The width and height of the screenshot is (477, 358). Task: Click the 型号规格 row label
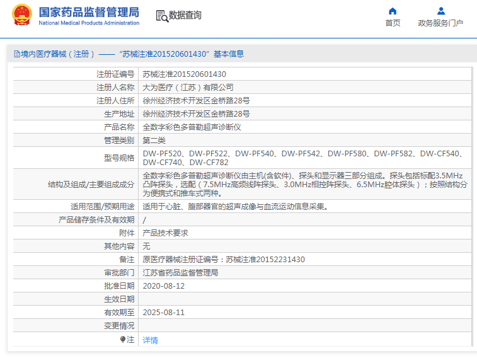click(119, 158)
